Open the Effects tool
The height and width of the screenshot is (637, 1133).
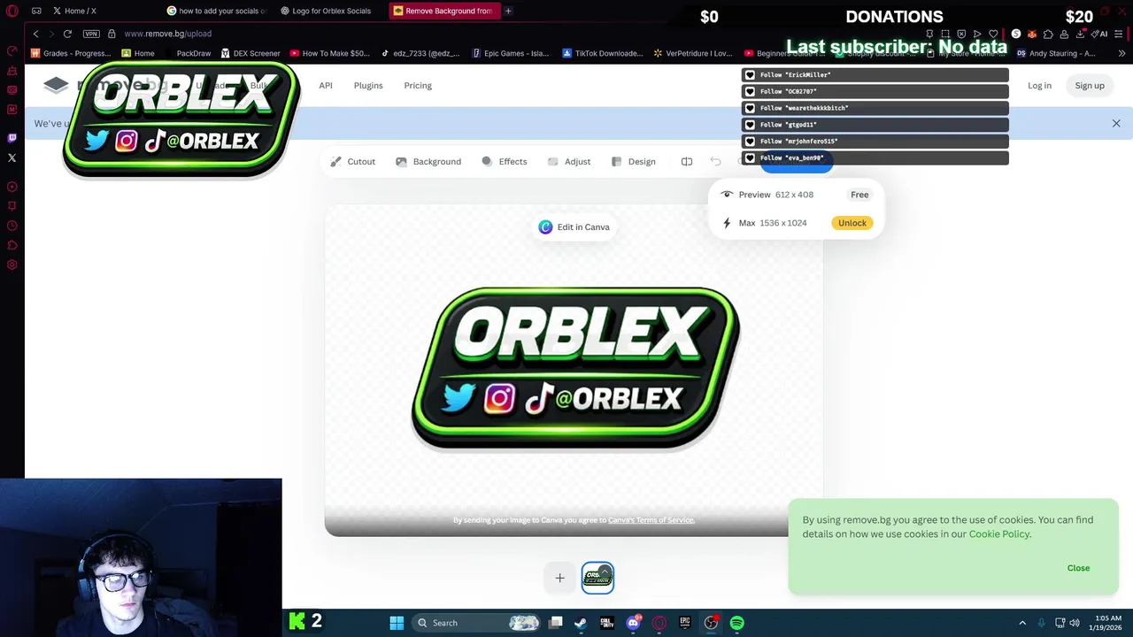(504, 162)
